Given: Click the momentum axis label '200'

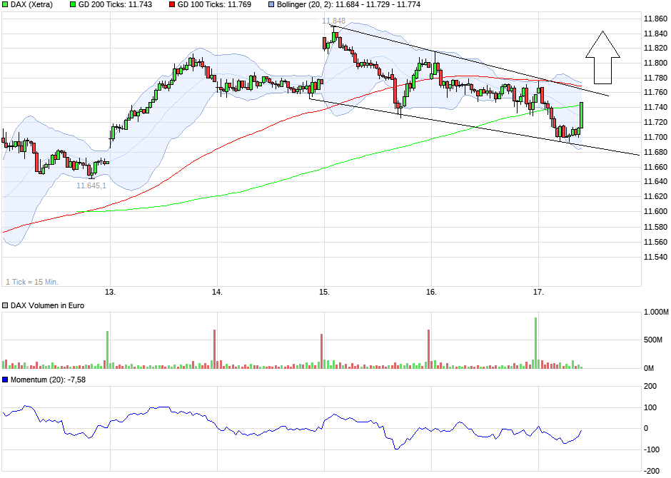Looking at the screenshot, I should pyautogui.click(x=650, y=387).
